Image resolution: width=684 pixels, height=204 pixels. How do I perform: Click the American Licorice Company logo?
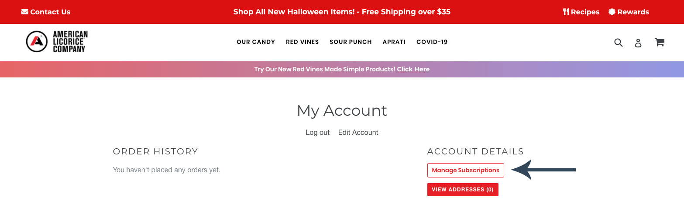coord(57,42)
